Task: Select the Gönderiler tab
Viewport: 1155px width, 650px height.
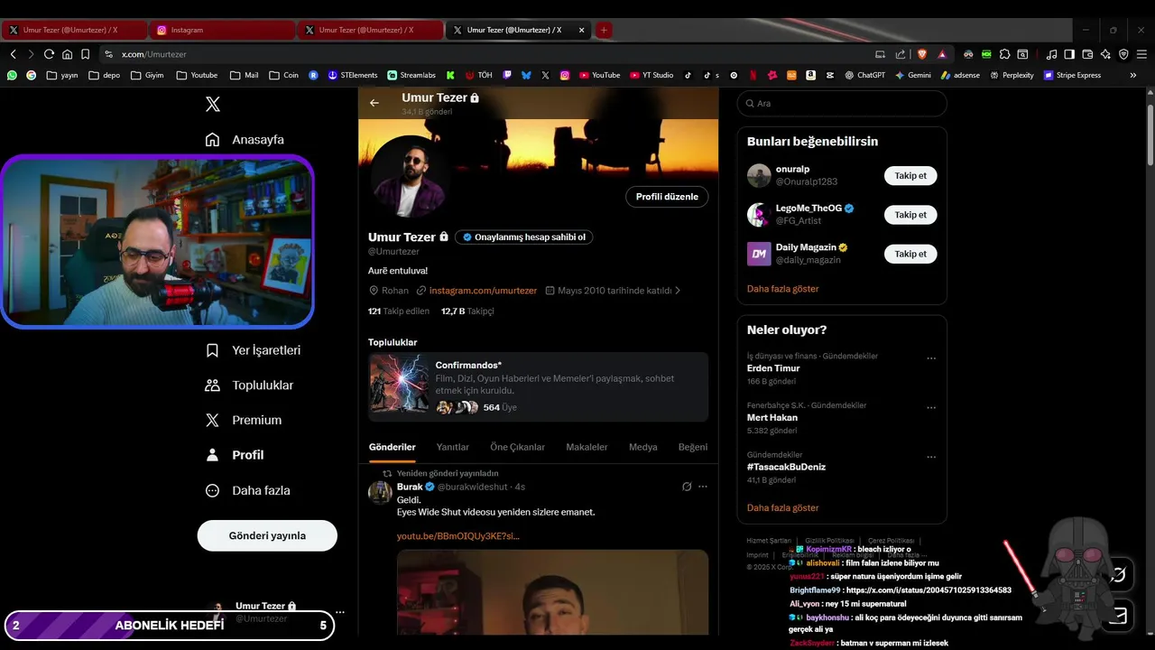Action: (x=393, y=447)
